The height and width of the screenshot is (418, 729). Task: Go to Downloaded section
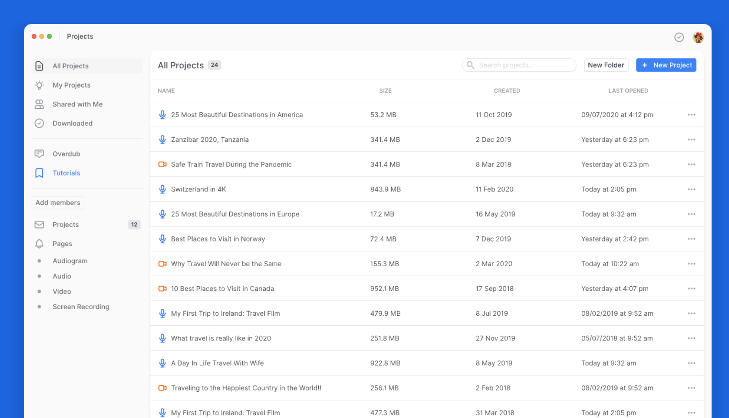pyautogui.click(x=72, y=123)
